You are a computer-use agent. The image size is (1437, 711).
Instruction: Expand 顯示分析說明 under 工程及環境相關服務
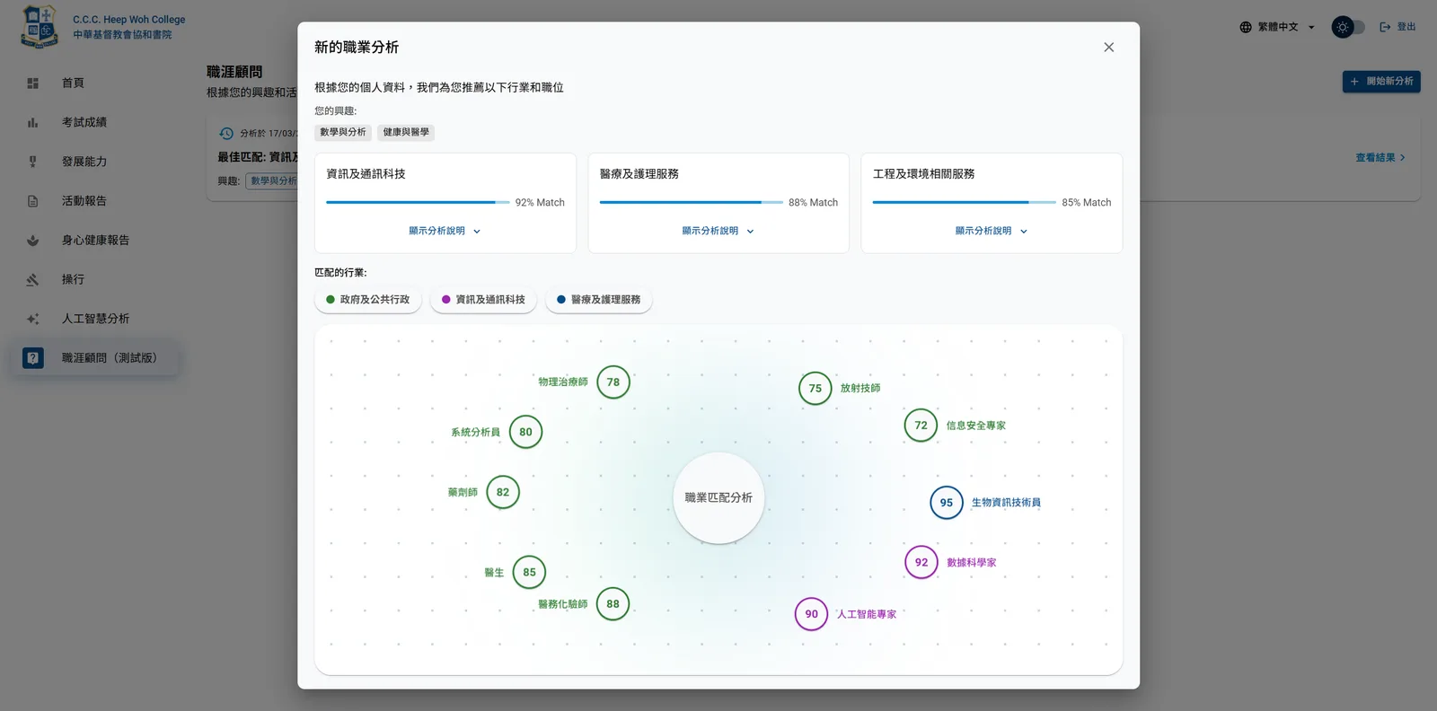tap(992, 231)
